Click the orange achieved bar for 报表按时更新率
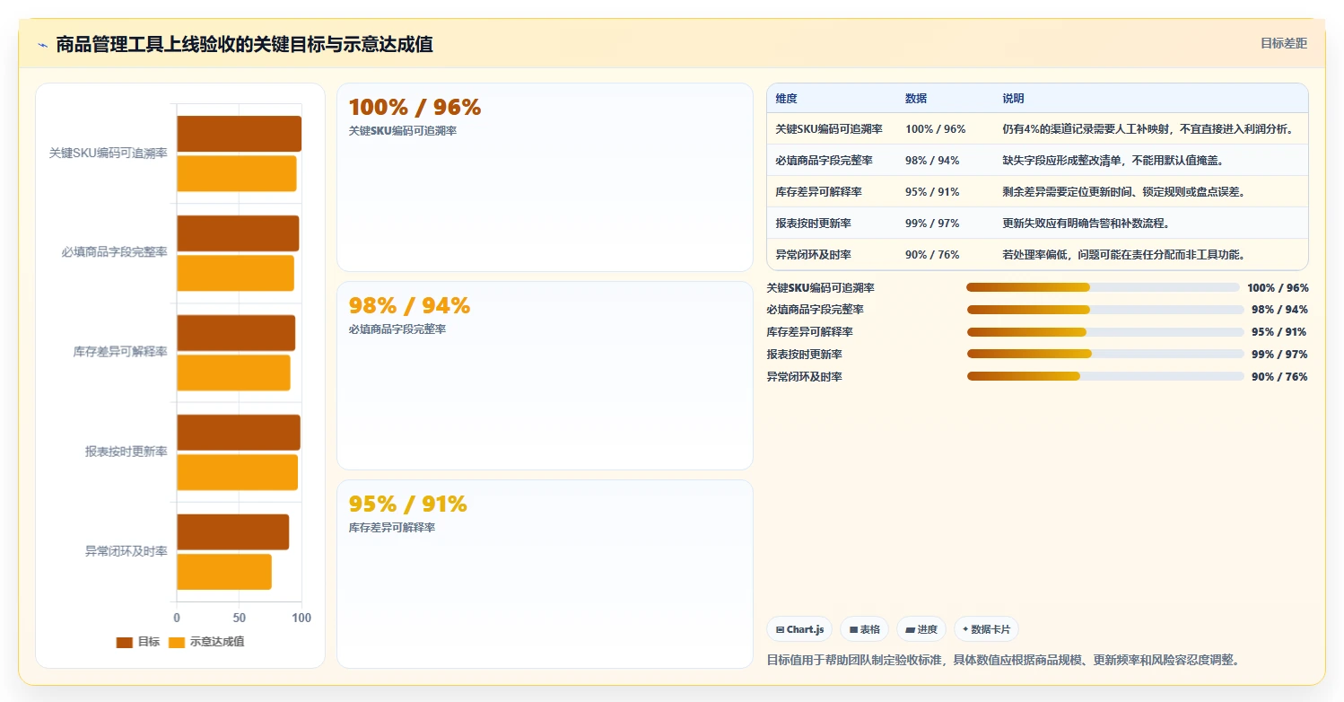Viewport: 1344px width, 702px height. coord(237,472)
